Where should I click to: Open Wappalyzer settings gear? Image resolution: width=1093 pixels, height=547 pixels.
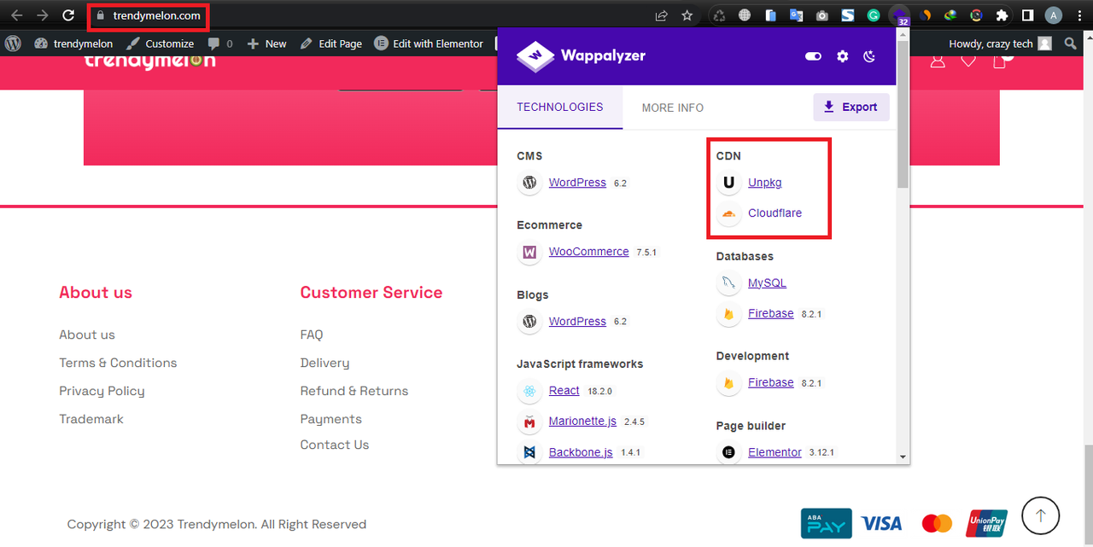point(843,56)
